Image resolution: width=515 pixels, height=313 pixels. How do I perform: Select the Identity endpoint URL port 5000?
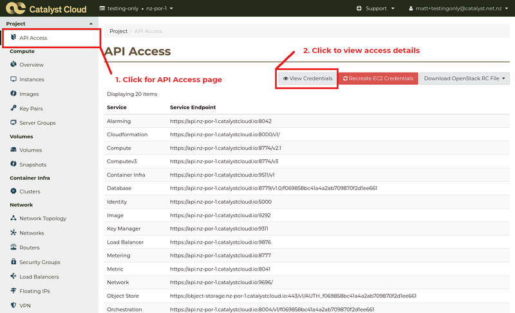click(x=221, y=202)
